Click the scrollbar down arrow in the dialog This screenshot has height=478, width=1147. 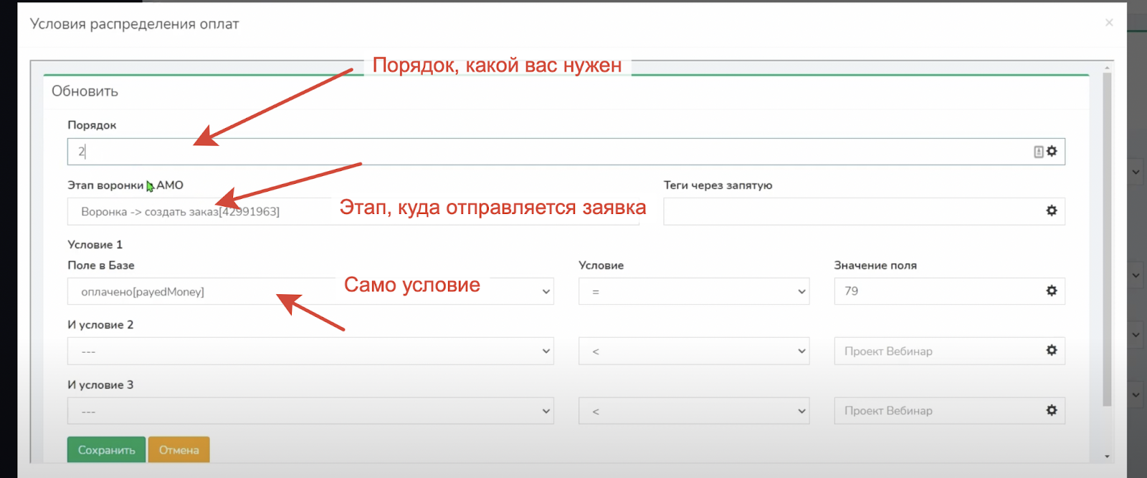coord(1108,456)
